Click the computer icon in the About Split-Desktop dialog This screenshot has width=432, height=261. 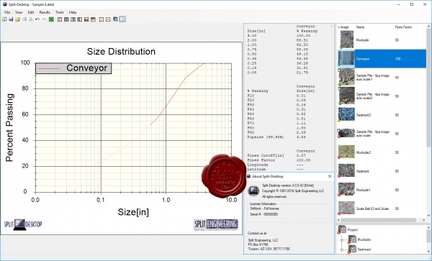pyautogui.click(x=253, y=191)
